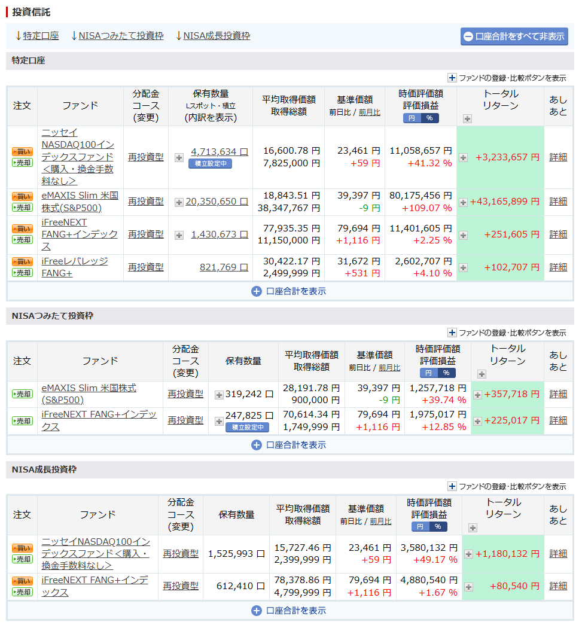Click sell icon for eMAXIS Slim in NISAつみたて

(x=22, y=394)
